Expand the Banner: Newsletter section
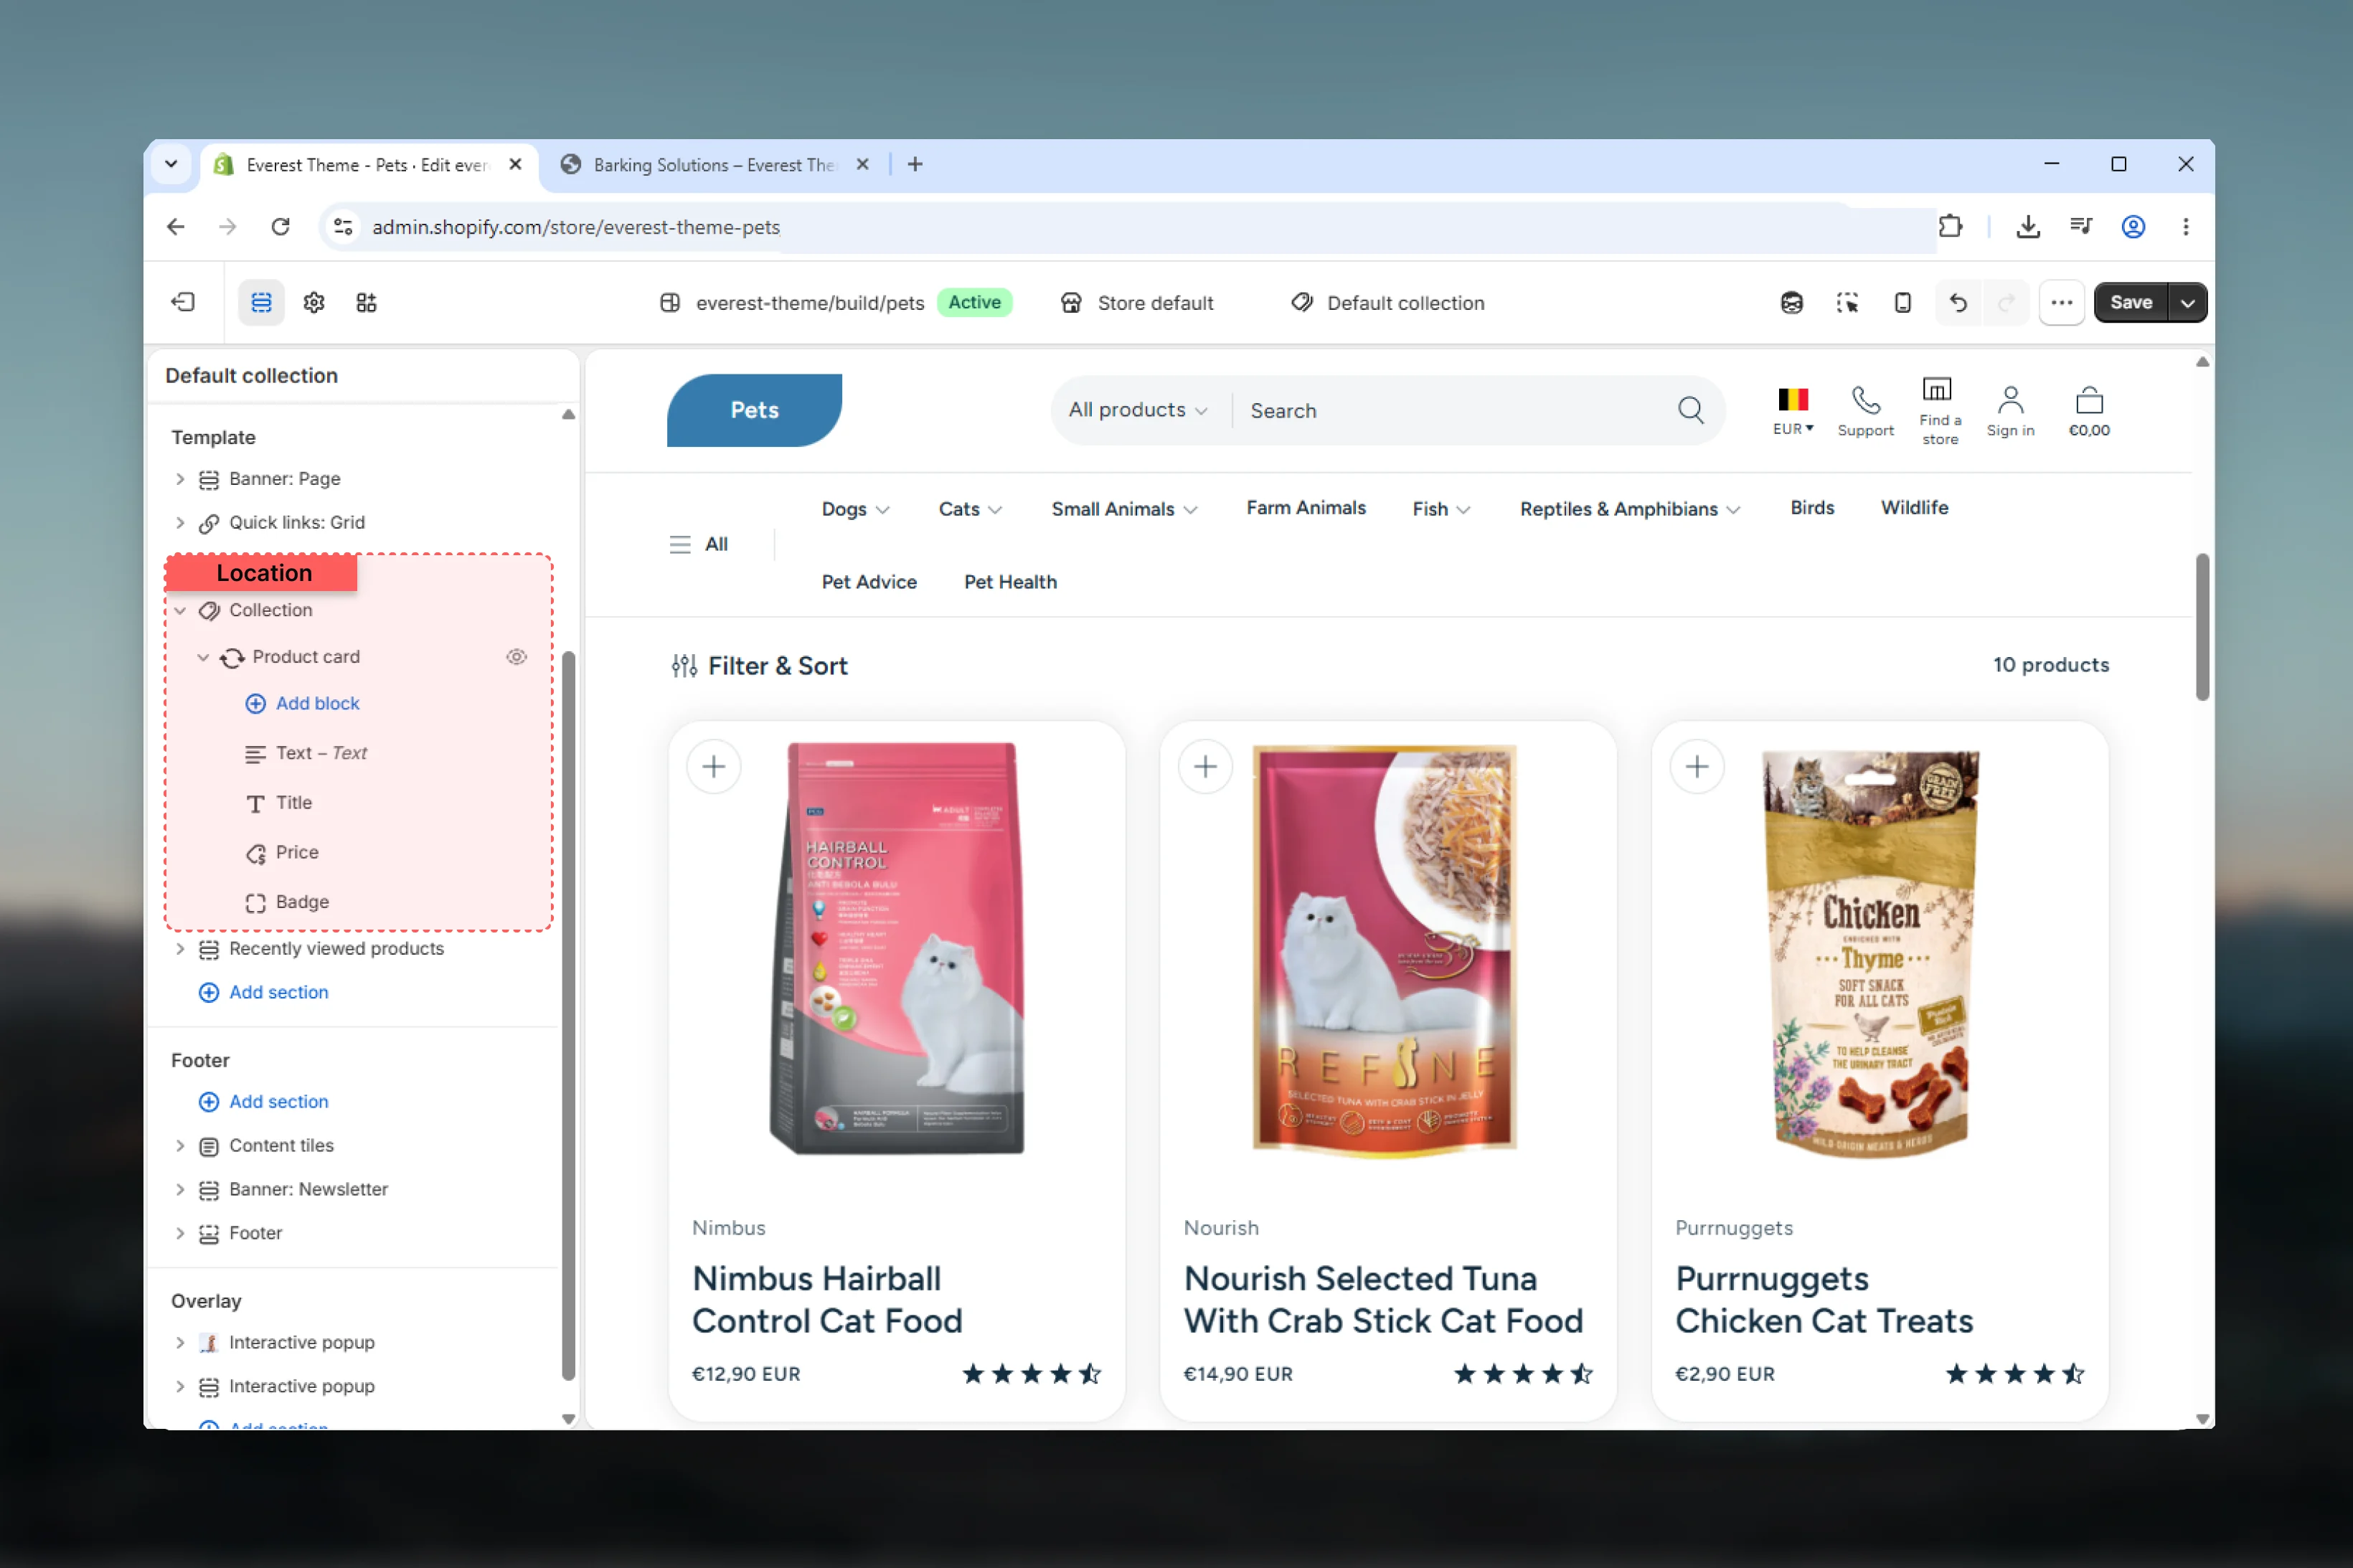2353x1568 pixels. click(180, 1190)
